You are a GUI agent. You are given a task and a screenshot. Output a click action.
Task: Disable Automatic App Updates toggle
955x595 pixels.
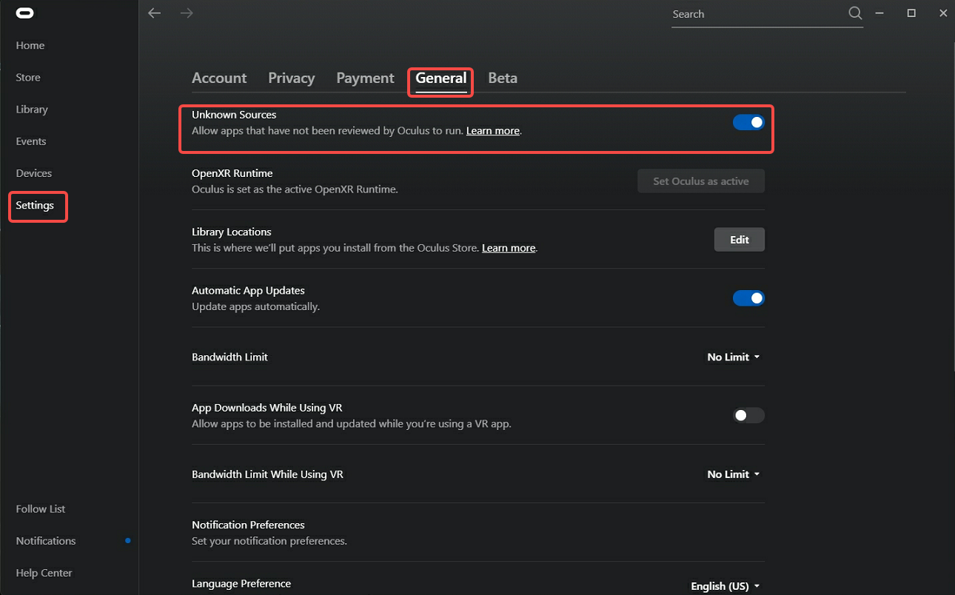click(748, 298)
